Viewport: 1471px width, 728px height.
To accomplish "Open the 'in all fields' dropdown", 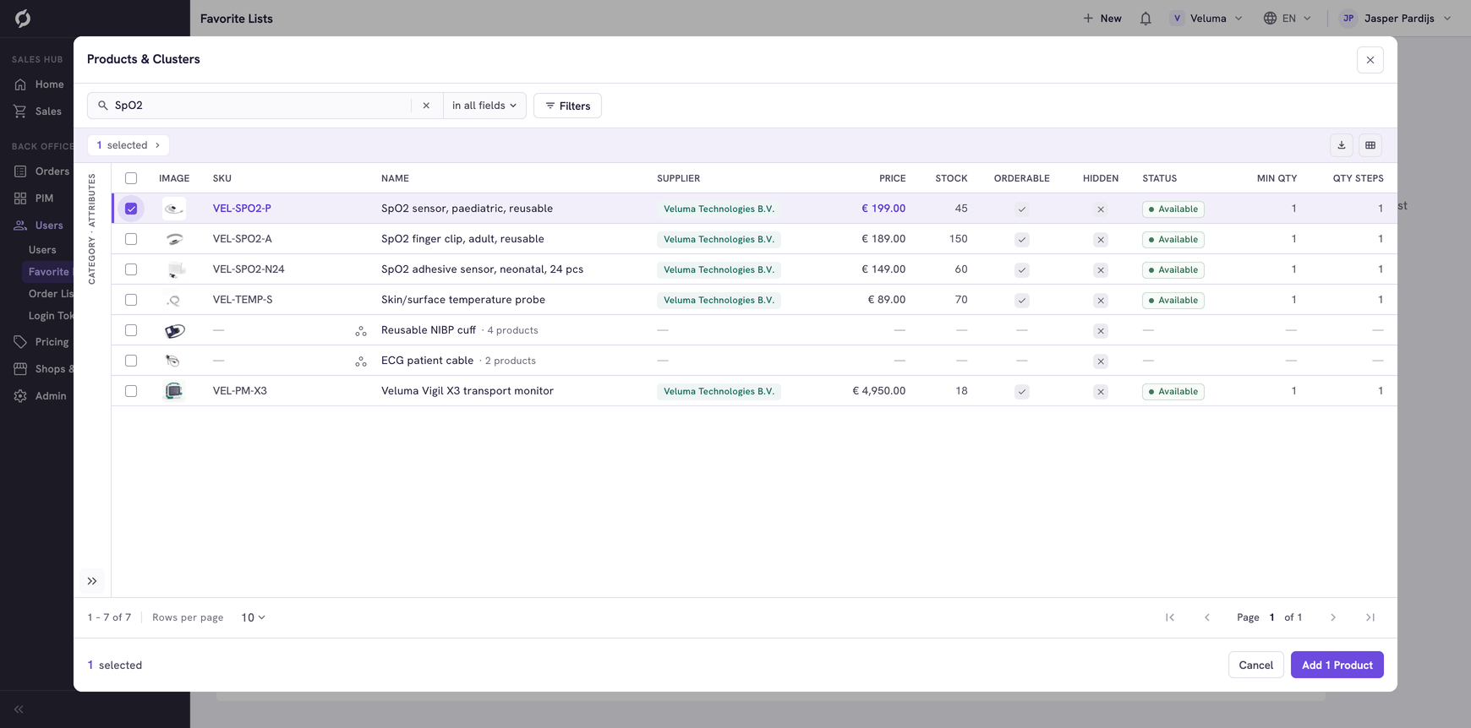I will coord(484,106).
